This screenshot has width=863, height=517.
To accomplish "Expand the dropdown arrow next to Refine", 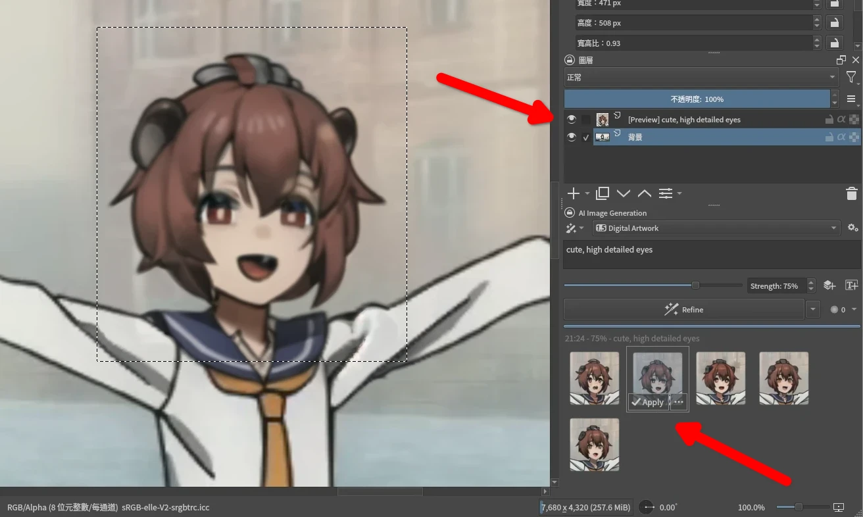I will [814, 310].
